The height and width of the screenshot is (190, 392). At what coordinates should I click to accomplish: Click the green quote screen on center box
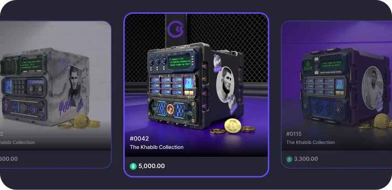pyautogui.click(x=179, y=61)
